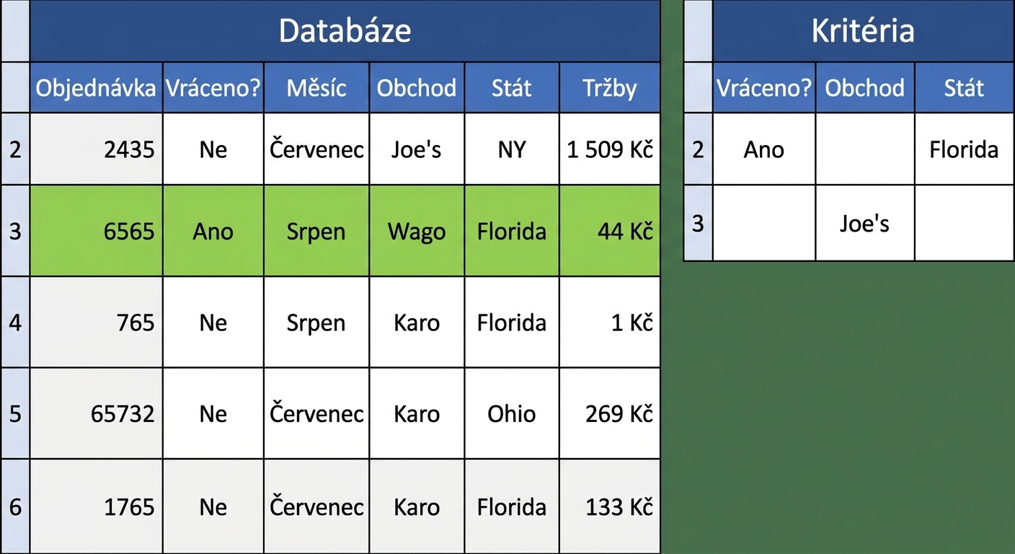Screen dimensions: 1015x554
Task: Select cell with order number 6565
Action: coord(96,231)
